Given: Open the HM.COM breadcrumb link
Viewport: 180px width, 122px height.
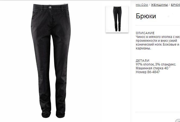Looking at the screenshot, I should point(142,5).
